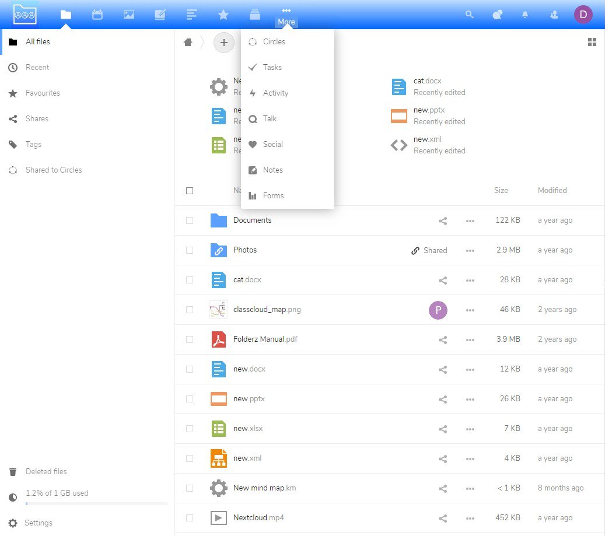Share New mind map.km file
Image resolution: width=605 pixels, height=536 pixels.
click(443, 489)
